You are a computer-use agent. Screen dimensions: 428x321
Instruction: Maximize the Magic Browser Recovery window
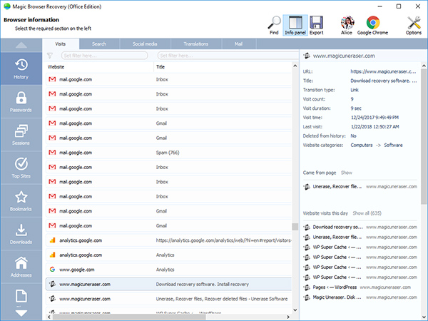[399, 6]
